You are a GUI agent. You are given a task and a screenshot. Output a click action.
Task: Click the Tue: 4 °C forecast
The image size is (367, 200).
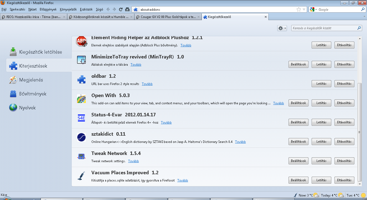tap(353, 195)
